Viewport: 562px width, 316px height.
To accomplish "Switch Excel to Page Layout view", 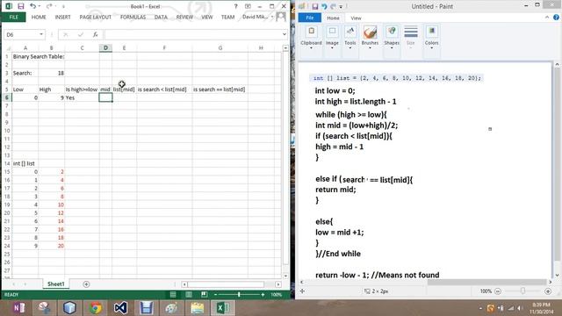I will click(x=189, y=295).
